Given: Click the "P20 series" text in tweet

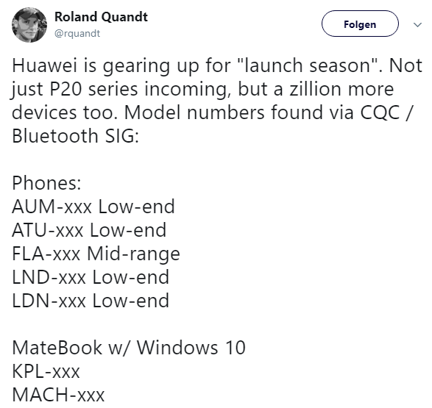Looking at the screenshot, I should (x=93, y=89).
